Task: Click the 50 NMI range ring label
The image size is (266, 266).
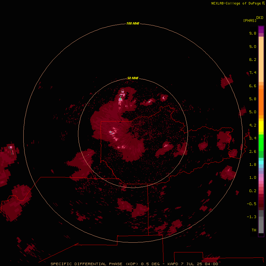Action: tap(133, 78)
